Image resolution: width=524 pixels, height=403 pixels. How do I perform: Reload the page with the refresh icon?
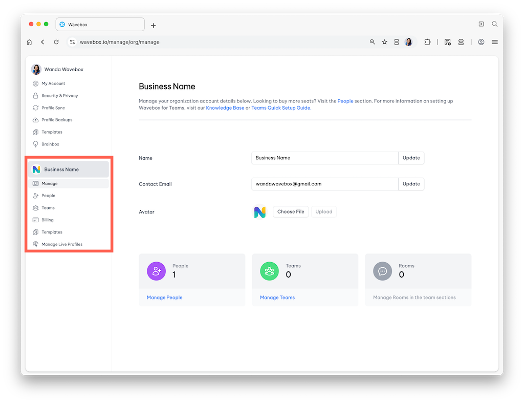click(x=56, y=42)
